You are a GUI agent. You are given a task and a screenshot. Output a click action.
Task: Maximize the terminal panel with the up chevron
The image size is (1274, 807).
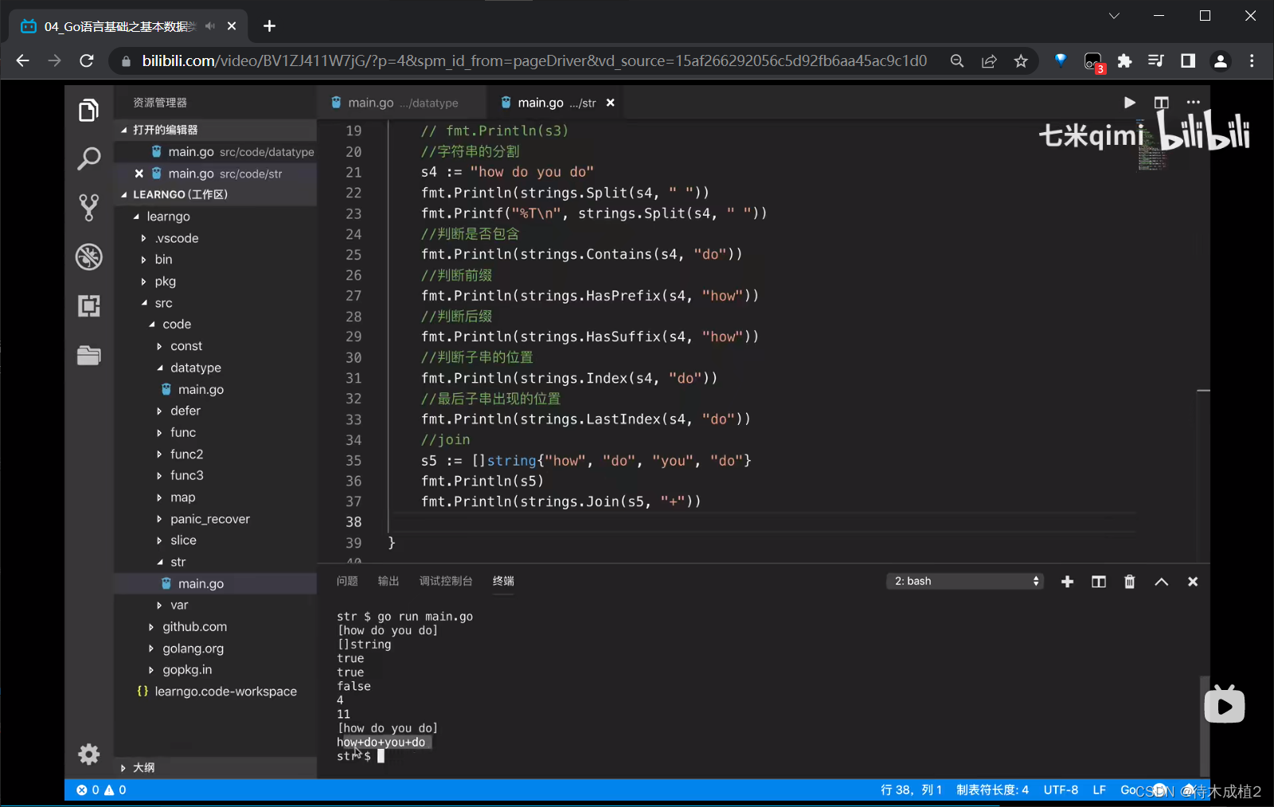point(1161,582)
